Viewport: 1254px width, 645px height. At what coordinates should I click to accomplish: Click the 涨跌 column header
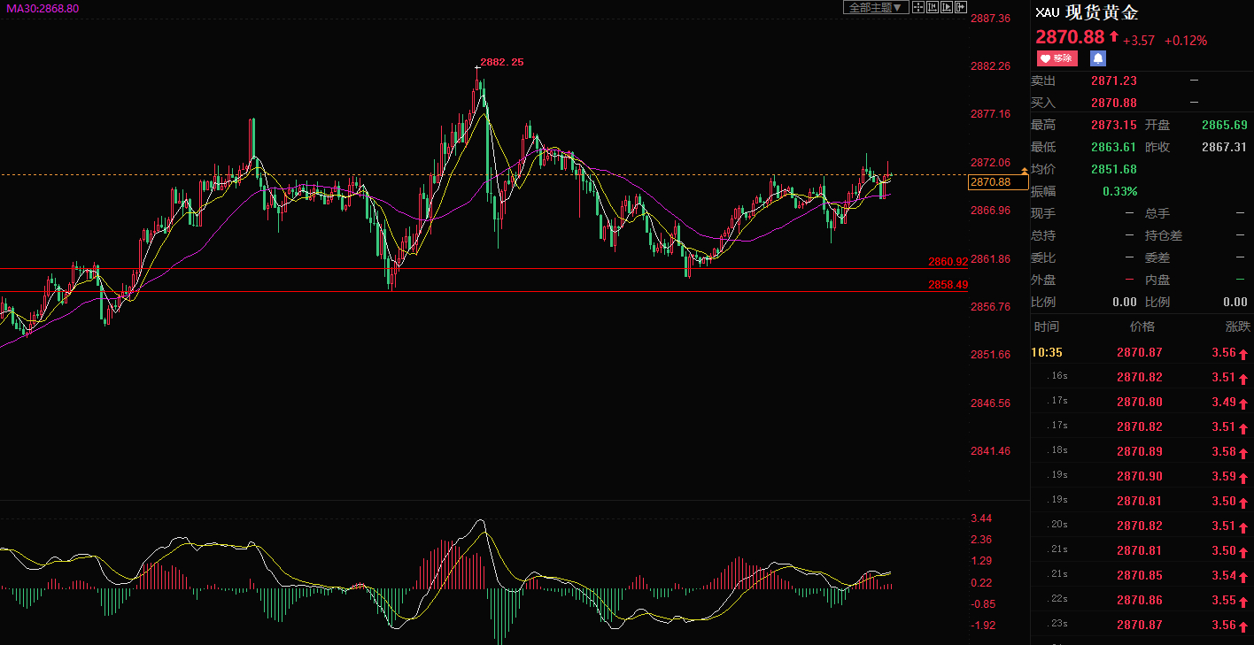pyautogui.click(x=1238, y=326)
